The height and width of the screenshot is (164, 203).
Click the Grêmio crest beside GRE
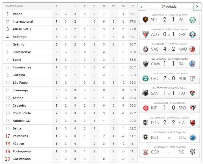pyautogui.click(x=193, y=34)
